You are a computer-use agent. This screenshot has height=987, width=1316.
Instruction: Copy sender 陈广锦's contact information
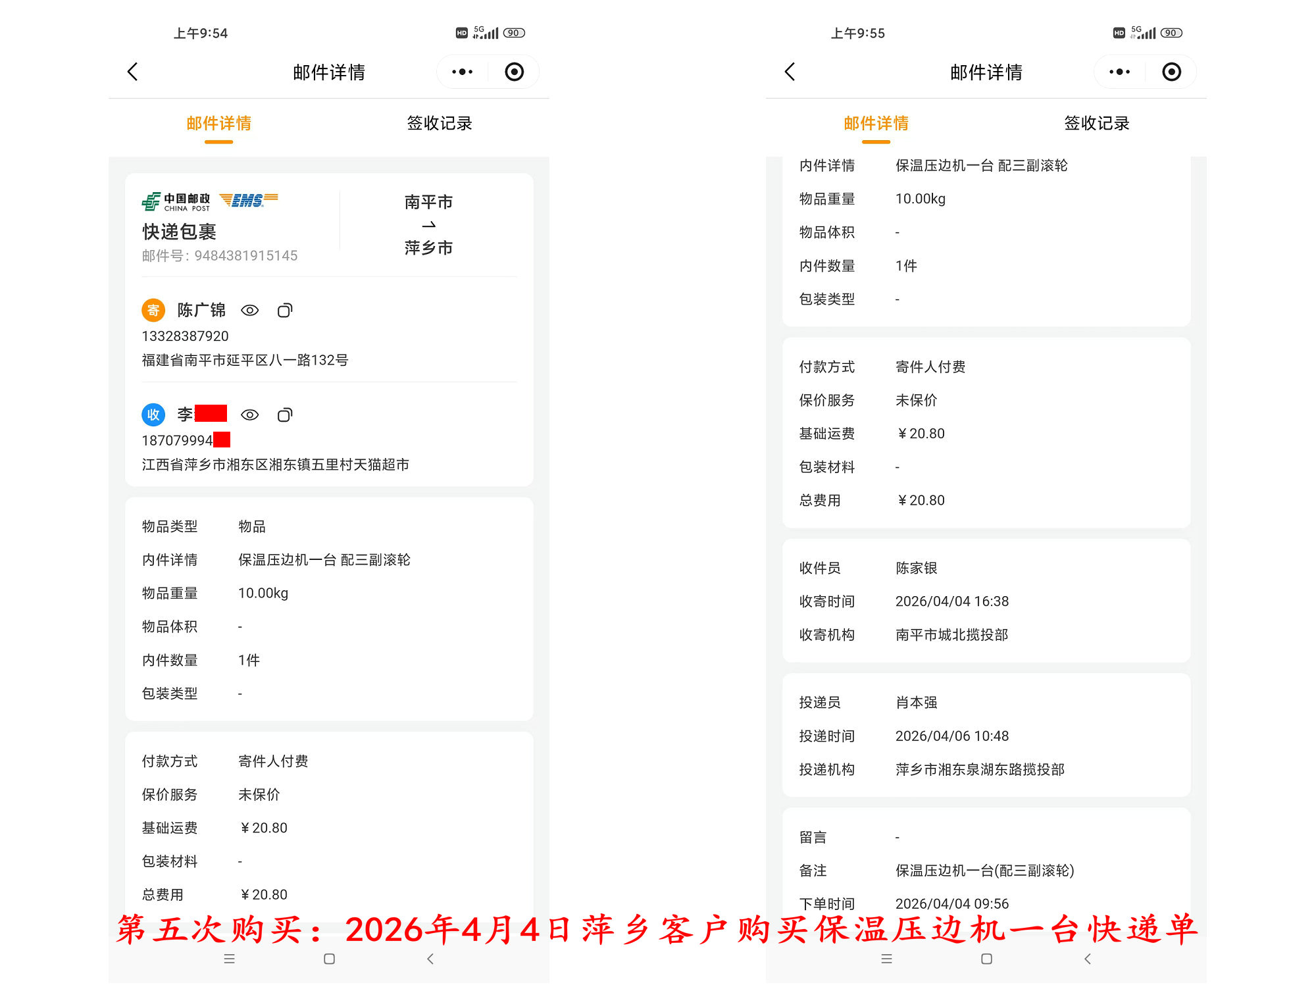coord(285,310)
